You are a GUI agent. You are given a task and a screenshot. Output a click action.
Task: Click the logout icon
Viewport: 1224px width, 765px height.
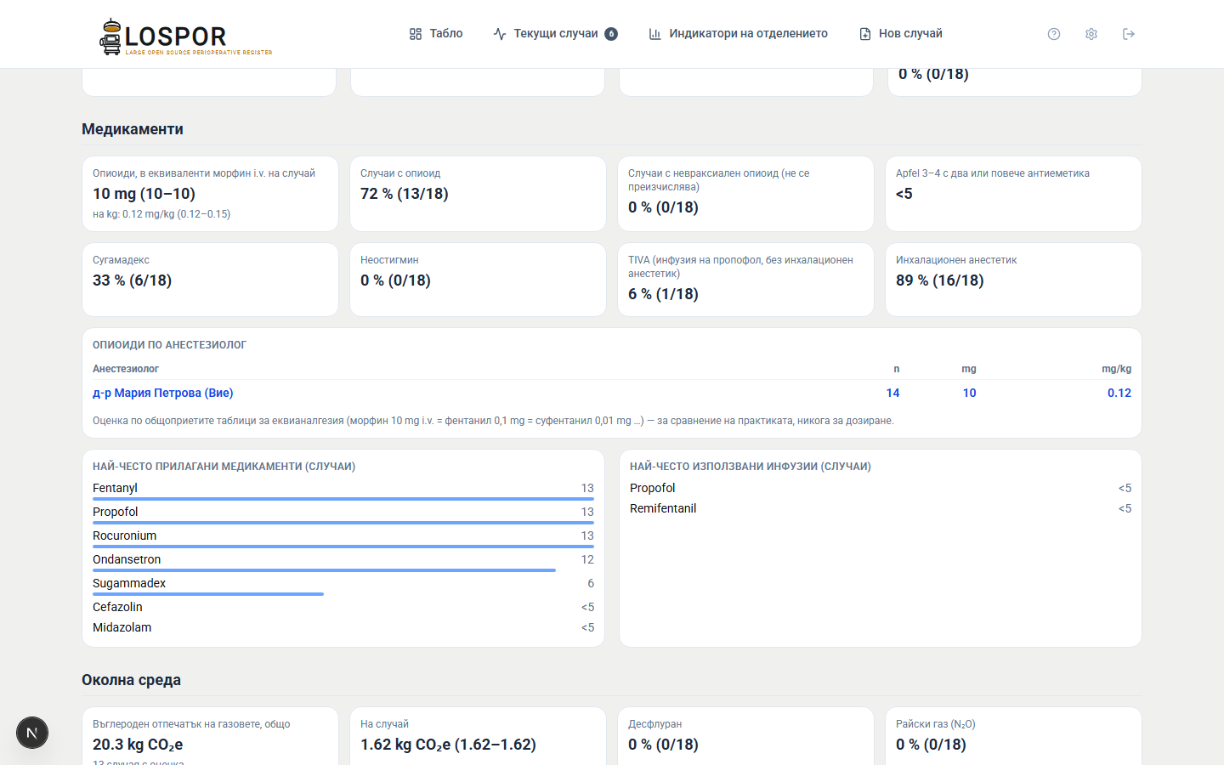click(x=1129, y=34)
